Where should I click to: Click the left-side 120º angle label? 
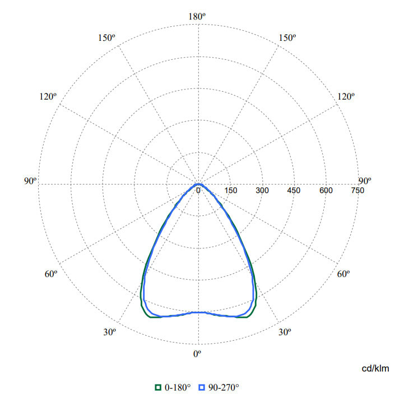tap(48, 96)
